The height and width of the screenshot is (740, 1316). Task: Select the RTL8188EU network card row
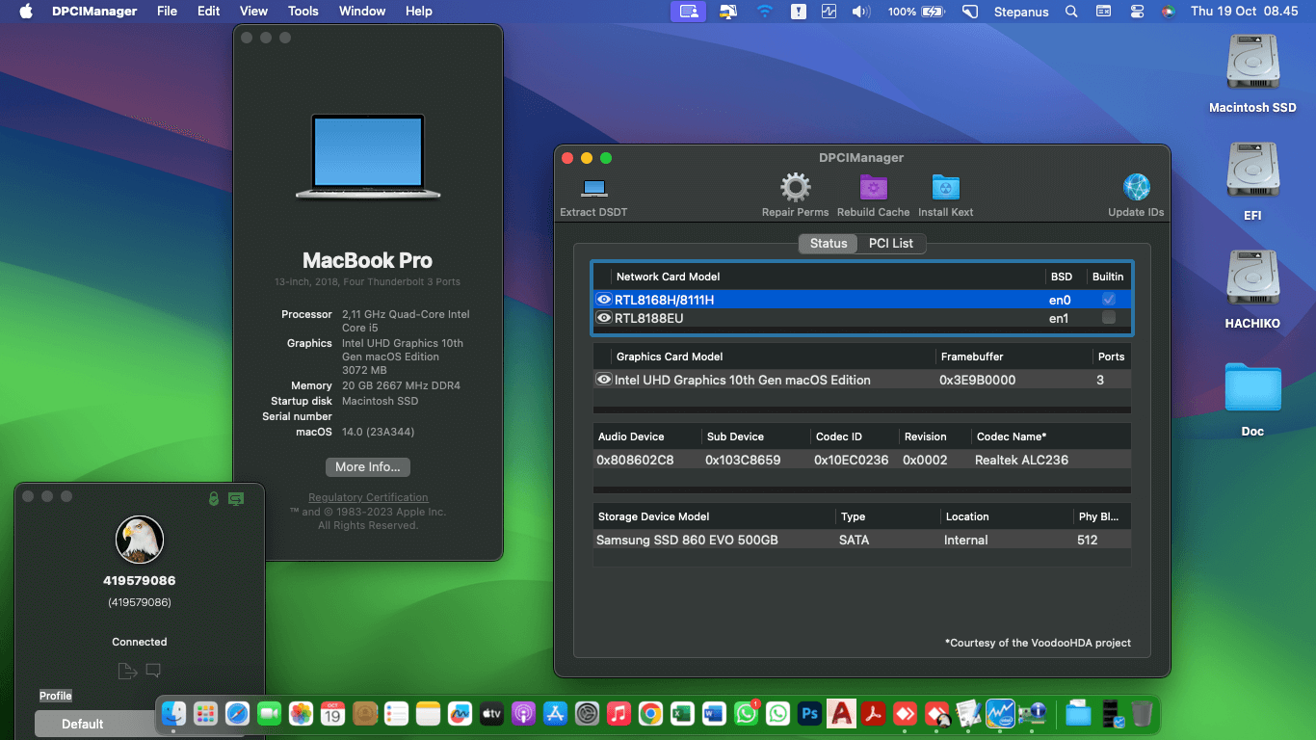click(x=862, y=318)
